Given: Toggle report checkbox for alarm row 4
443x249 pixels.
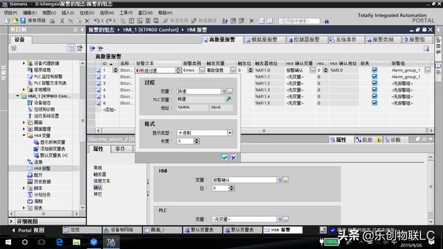Looking at the screenshot, I should [374, 90].
